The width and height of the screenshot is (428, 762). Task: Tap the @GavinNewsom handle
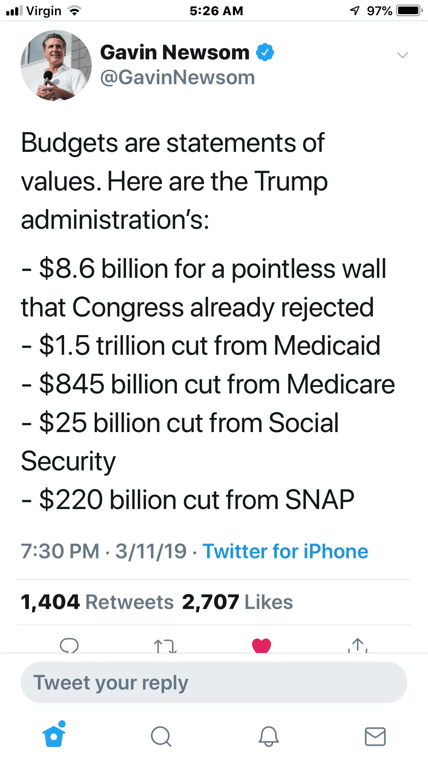click(177, 77)
